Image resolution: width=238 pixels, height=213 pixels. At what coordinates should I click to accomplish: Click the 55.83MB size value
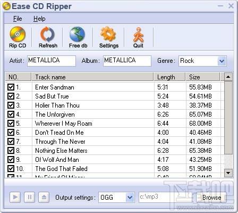point(200,87)
